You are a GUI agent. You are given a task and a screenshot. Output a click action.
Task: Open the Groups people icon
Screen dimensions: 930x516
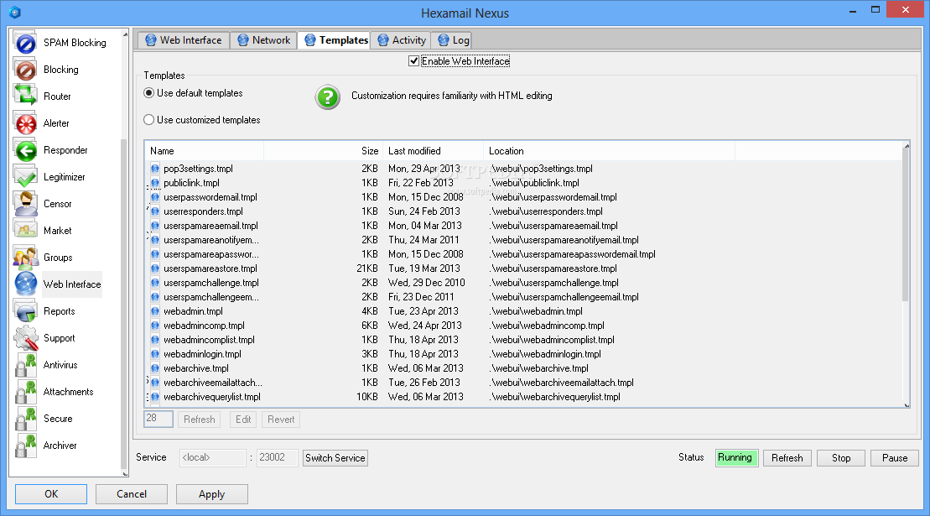25,258
